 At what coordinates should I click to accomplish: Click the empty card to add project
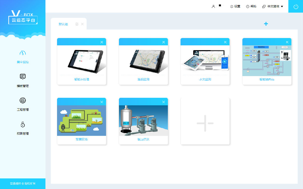tap(205, 123)
